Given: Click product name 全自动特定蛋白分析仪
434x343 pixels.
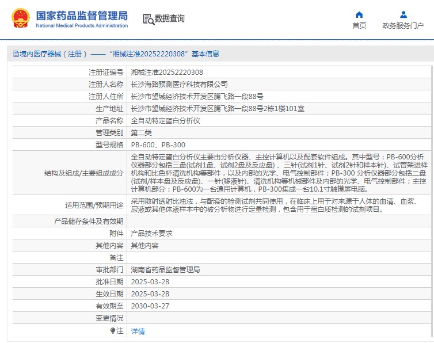Looking at the screenshot, I should [165, 121].
